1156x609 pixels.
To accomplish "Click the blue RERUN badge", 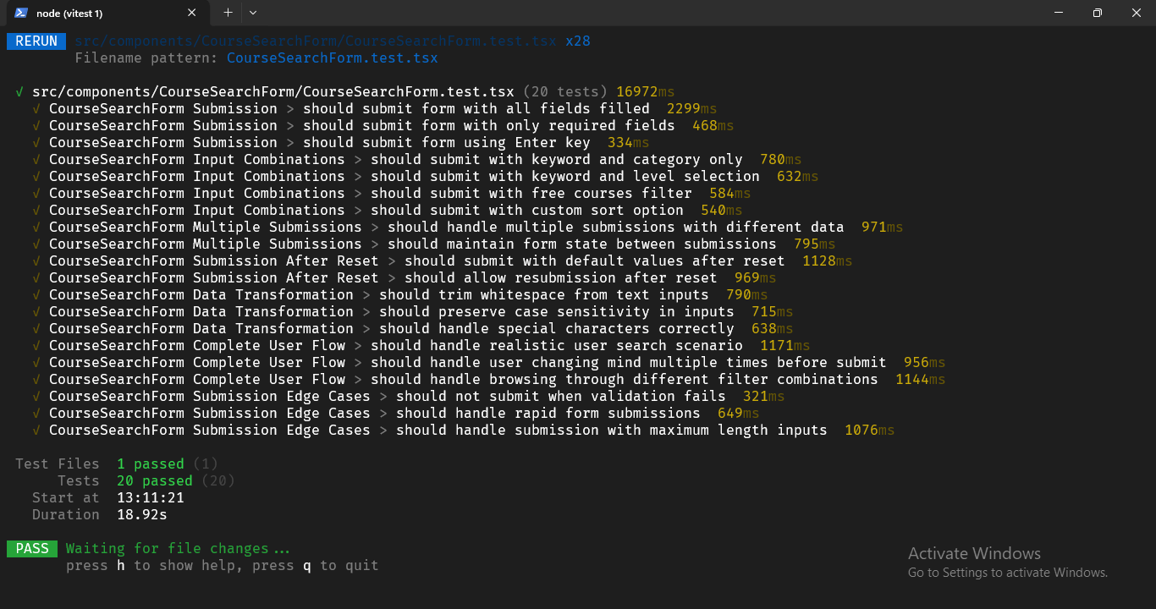I will click(36, 41).
